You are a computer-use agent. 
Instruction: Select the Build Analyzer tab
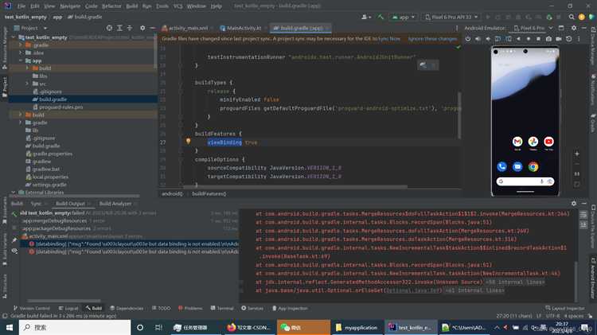(115, 204)
